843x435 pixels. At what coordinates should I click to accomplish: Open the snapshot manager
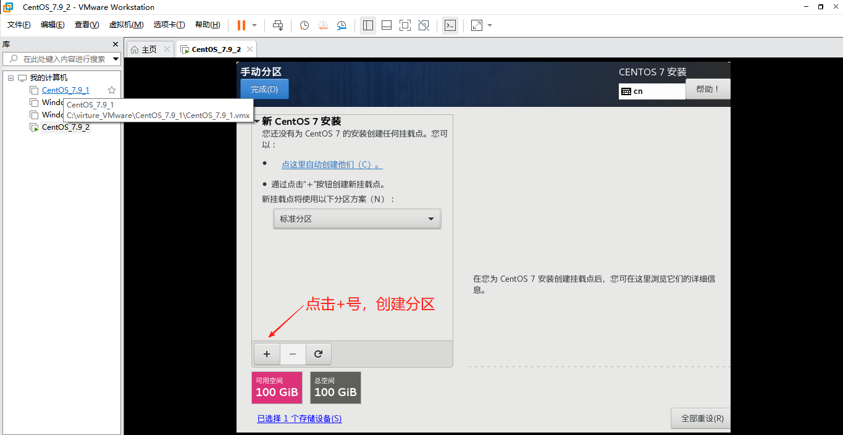coord(342,25)
